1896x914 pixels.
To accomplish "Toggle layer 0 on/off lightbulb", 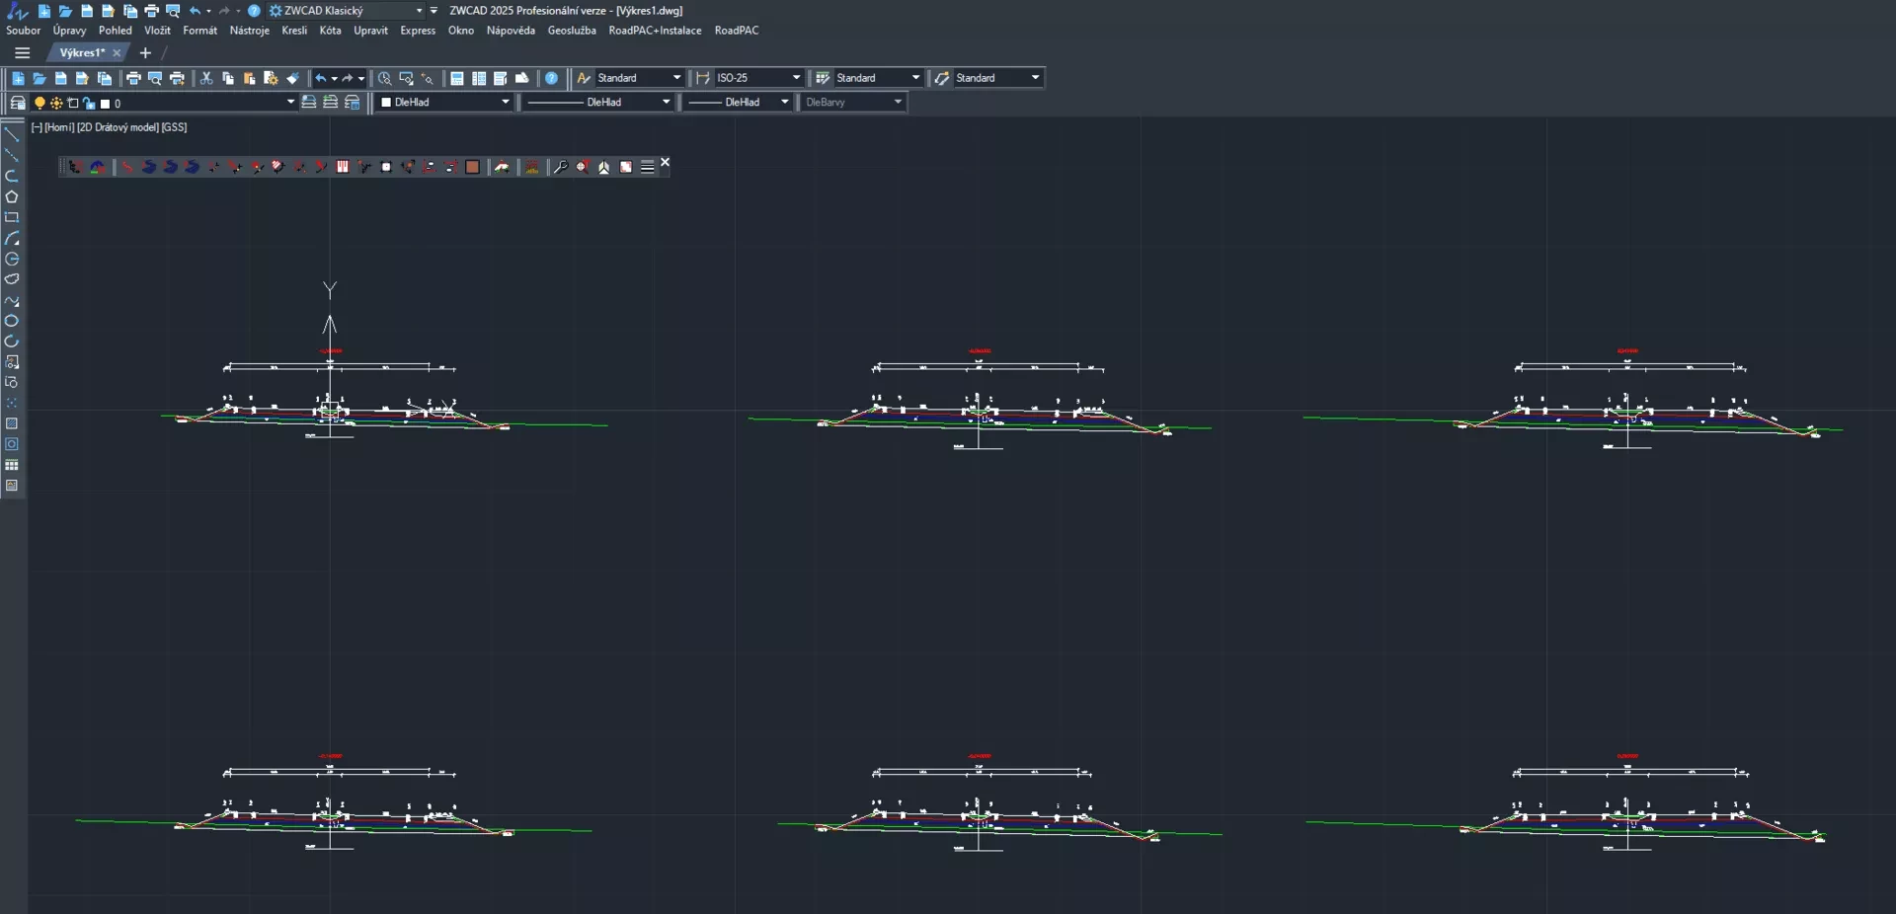I will 39,103.
